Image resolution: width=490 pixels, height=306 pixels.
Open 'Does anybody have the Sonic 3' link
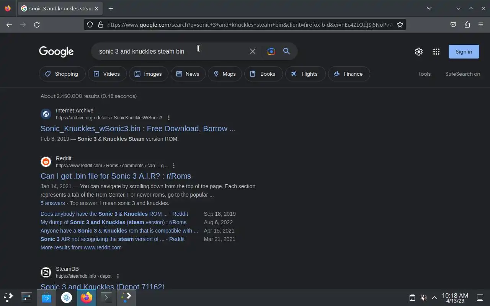[114, 214]
